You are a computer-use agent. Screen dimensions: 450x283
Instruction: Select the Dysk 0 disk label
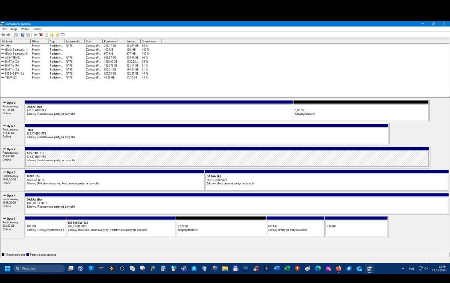(12, 111)
